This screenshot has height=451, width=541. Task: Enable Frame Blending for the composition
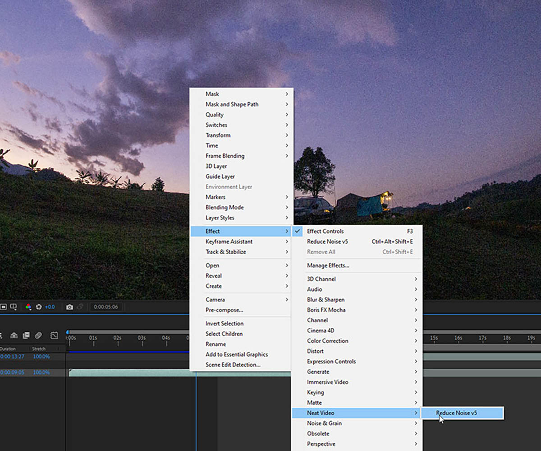(26, 335)
